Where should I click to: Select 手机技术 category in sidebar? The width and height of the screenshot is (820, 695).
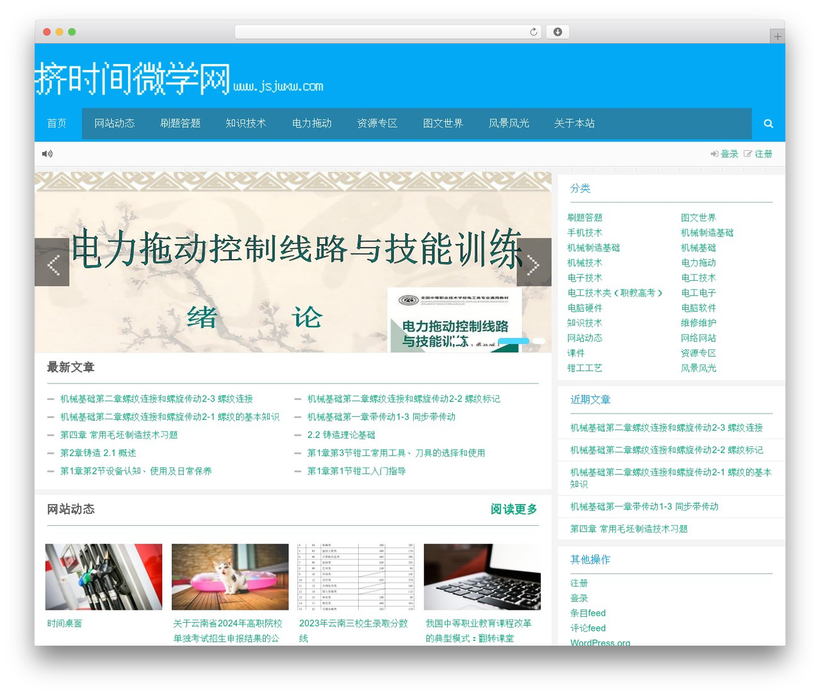coord(585,233)
